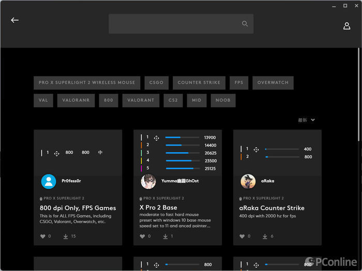This screenshot has width=362, height=271.
Task: Click mouse device icon in aRaka card
Action: pyautogui.click(x=240, y=199)
